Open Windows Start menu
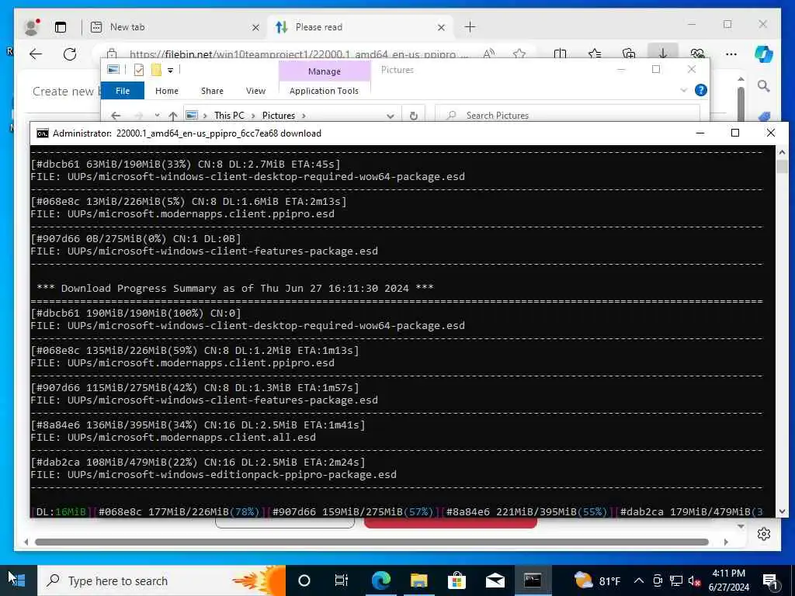Image resolution: width=795 pixels, height=596 pixels. point(17,580)
